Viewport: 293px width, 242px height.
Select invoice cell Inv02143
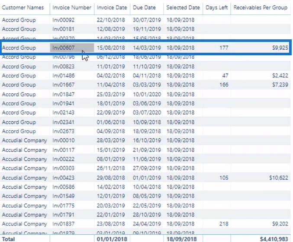63,112
